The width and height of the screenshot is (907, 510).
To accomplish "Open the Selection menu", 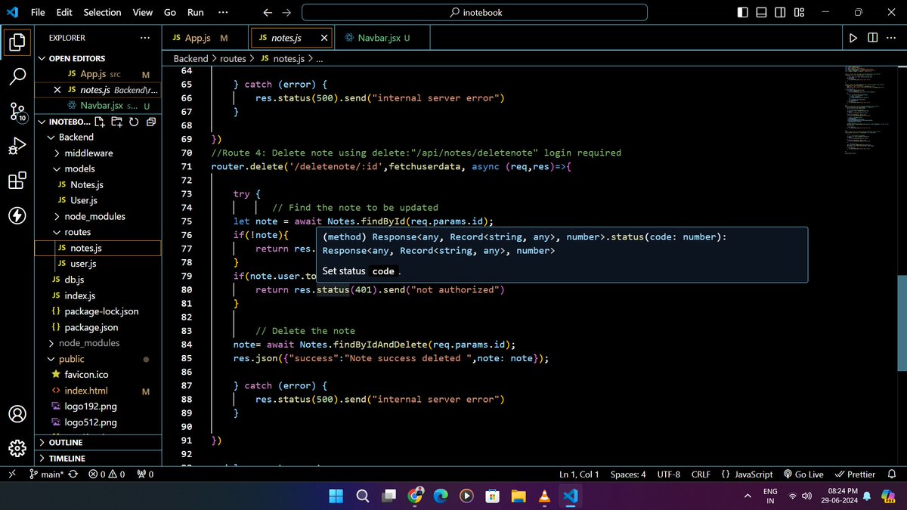I will click(102, 12).
